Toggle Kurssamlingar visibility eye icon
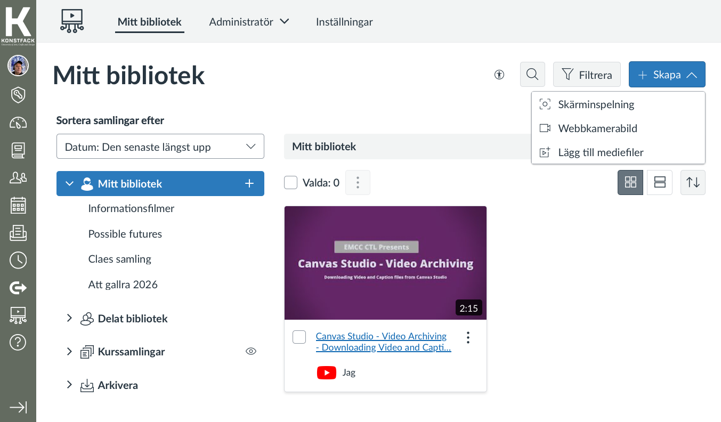The image size is (721, 422). pos(251,351)
